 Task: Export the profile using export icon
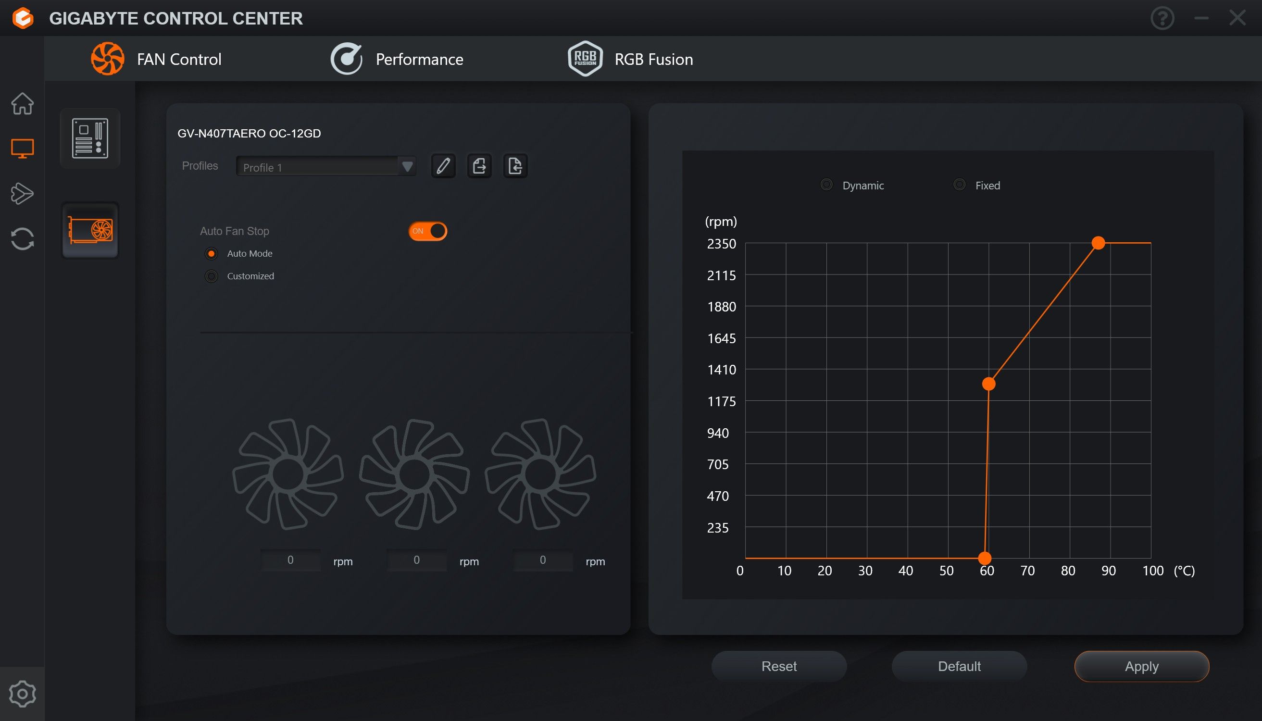tap(479, 165)
